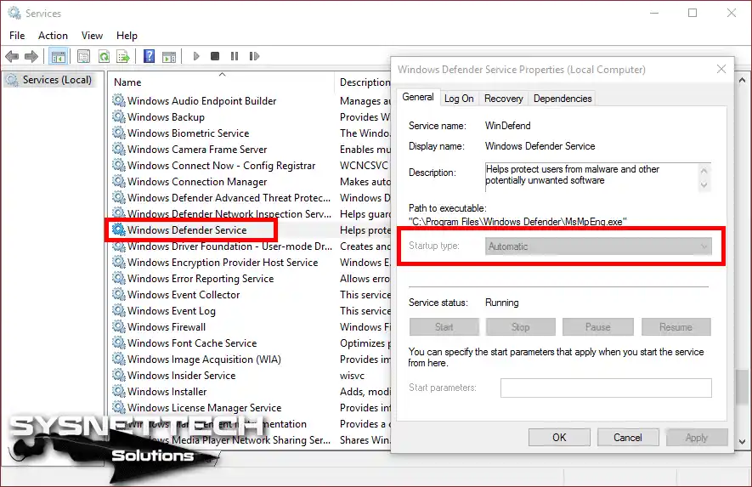Click the Services gear icon in the title bar
Image resolution: width=752 pixels, height=487 pixels.
(x=14, y=13)
